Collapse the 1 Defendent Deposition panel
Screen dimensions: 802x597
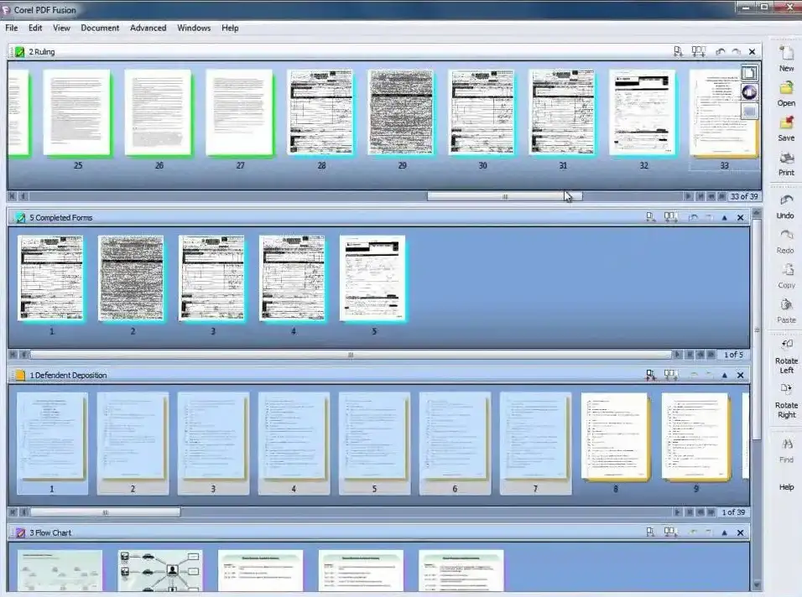724,376
